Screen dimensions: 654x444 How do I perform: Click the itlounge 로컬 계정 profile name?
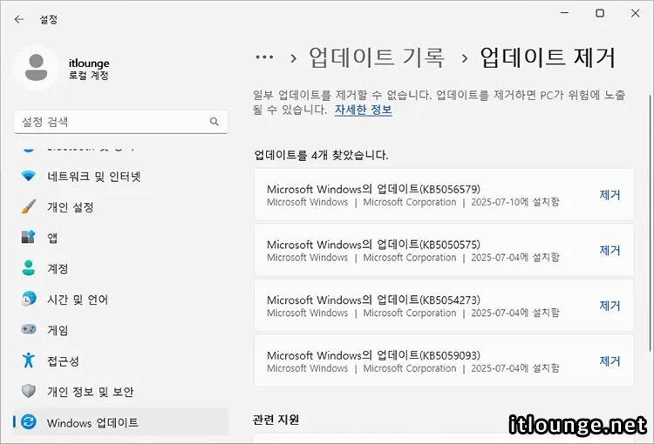(x=89, y=69)
